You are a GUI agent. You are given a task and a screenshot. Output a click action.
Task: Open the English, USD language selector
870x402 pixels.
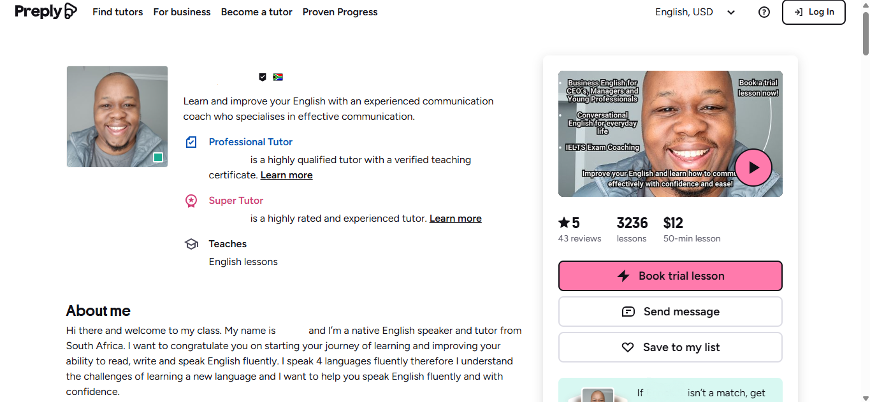click(684, 11)
